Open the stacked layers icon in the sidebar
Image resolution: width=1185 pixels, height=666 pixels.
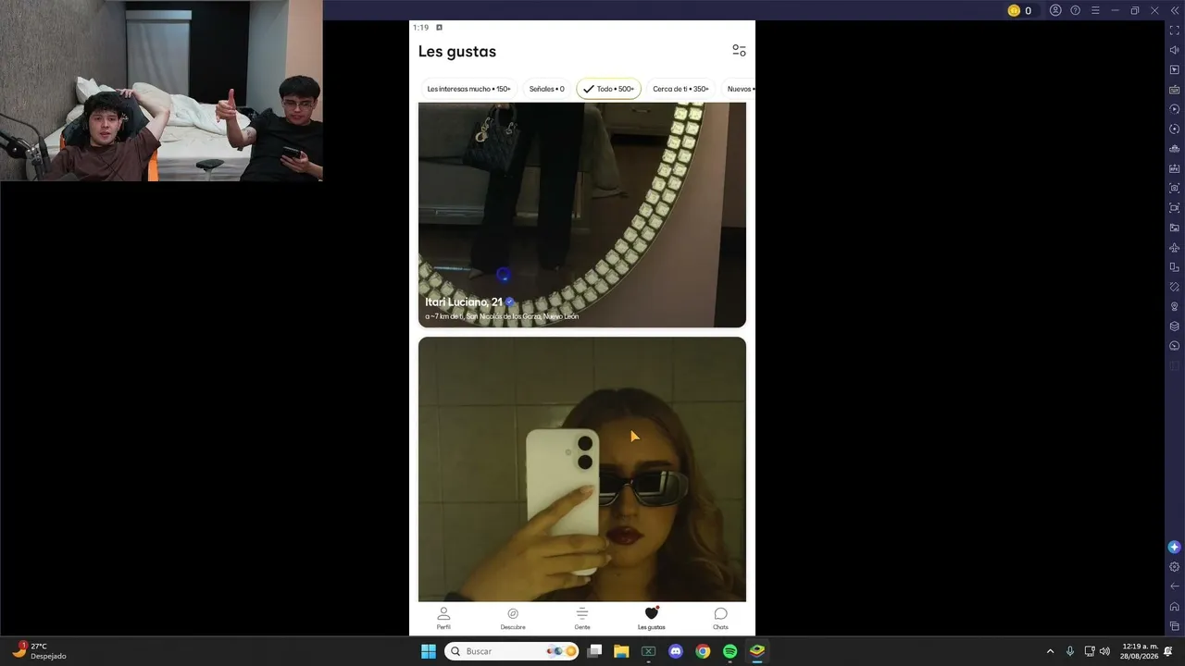click(x=1175, y=327)
